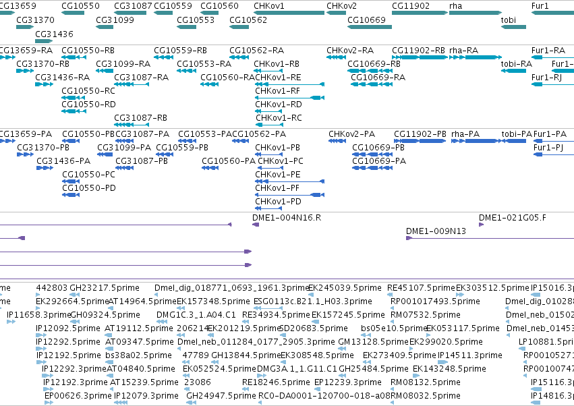This screenshot has width=574, height=406.
Task: Select protein CG31436-PA
Action: pyautogui.click(x=63, y=161)
